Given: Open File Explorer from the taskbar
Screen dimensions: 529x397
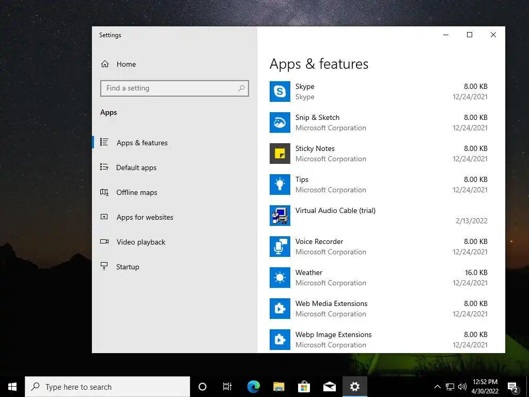Looking at the screenshot, I should coord(278,387).
